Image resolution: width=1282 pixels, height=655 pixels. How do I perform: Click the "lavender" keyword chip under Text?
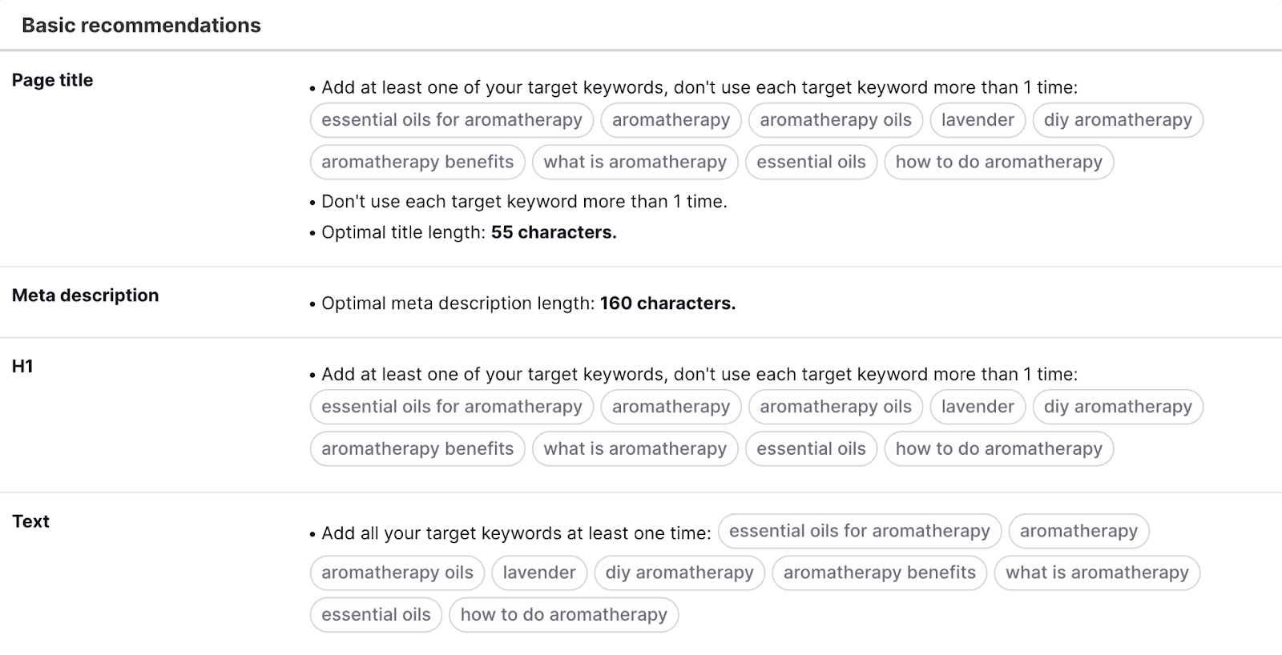pos(539,573)
